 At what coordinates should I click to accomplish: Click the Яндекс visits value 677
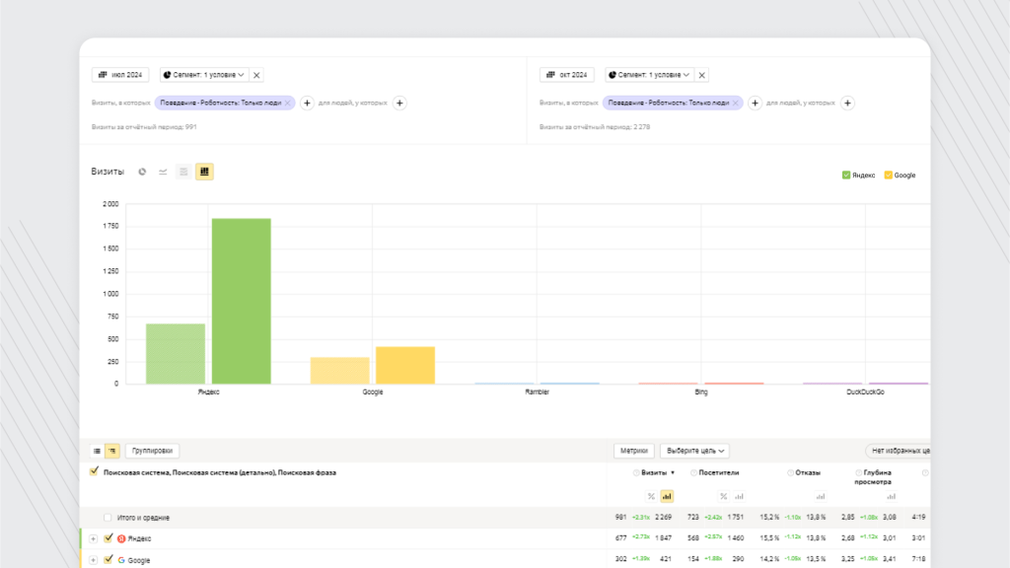click(x=621, y=537)
